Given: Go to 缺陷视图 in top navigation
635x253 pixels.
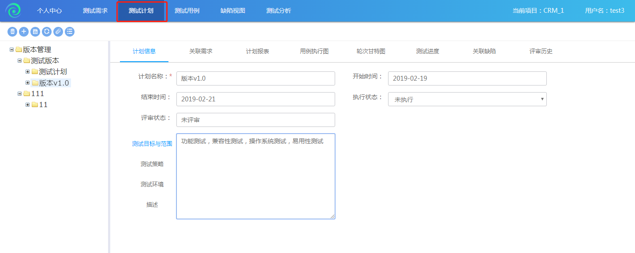Looking at the screenshot, I should [233, 11].
